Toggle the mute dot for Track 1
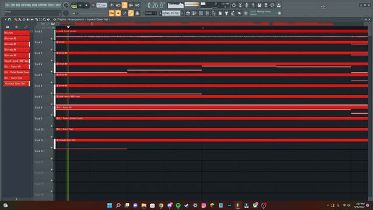 point(52,38)
